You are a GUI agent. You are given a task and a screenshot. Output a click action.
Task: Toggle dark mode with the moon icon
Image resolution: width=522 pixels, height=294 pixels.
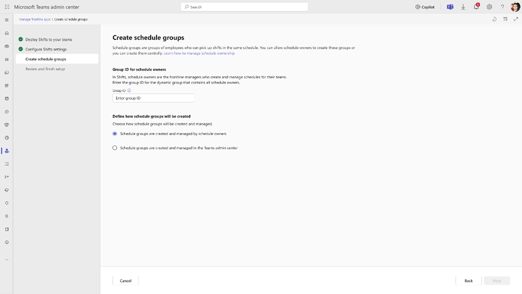tap(494, 19)
